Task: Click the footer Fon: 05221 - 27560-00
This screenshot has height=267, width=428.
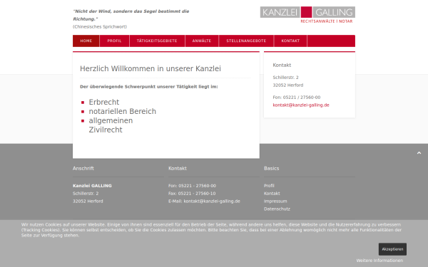Action: pyautogui.click(x=192, y=186)
